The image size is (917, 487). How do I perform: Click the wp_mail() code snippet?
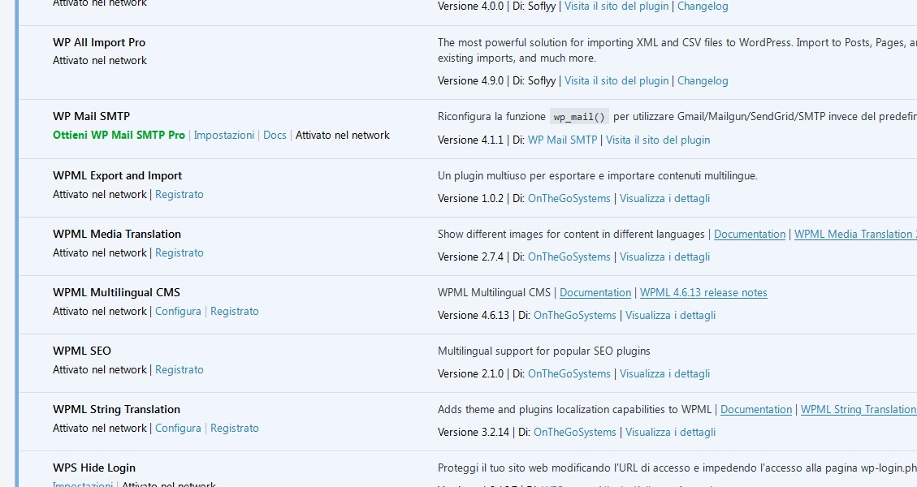tap(579, 116)
